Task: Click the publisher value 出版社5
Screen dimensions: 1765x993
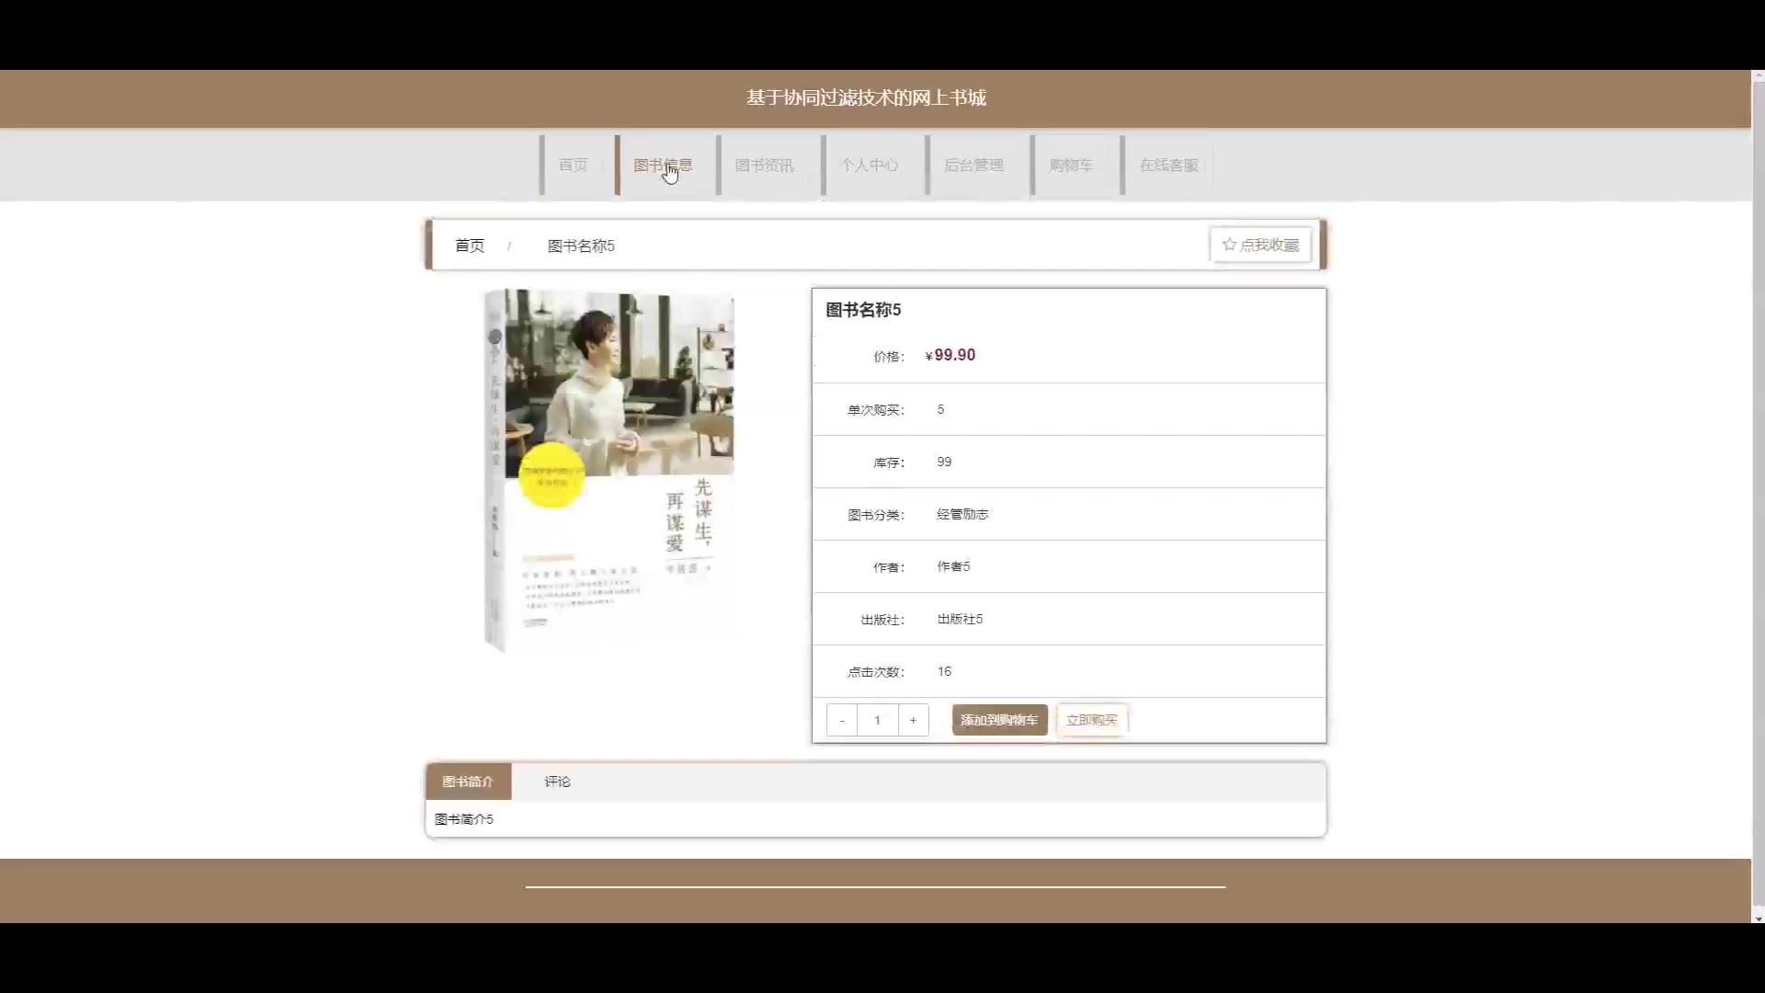Action: [960, 619]
